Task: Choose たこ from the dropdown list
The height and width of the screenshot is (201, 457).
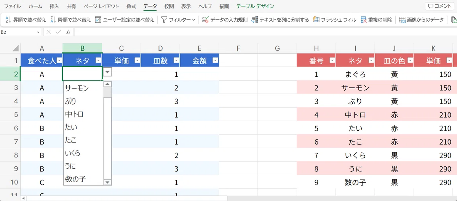Action: [83, 140]
